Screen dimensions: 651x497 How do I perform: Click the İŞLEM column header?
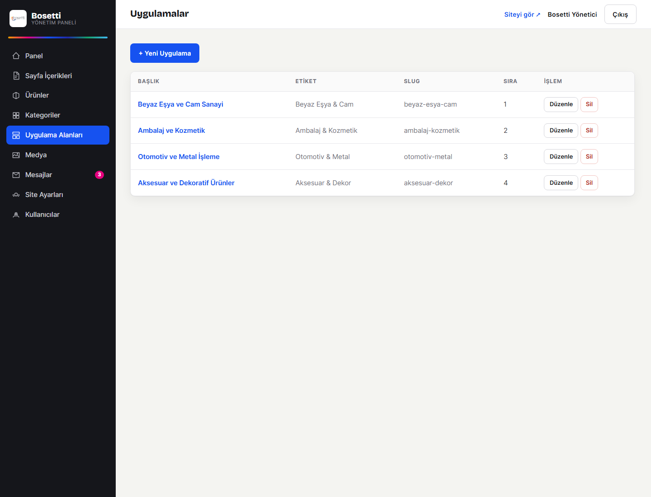553,81
